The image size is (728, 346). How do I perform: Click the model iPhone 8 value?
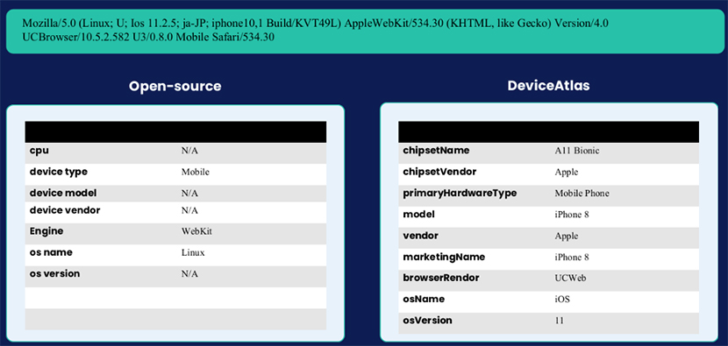click(x=572, y=215)
